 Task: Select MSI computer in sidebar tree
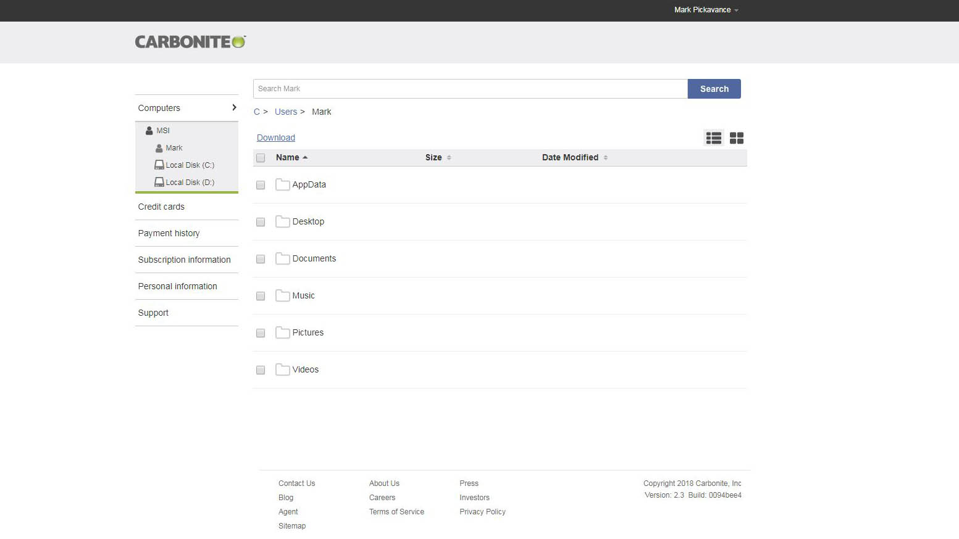[163, 131]
